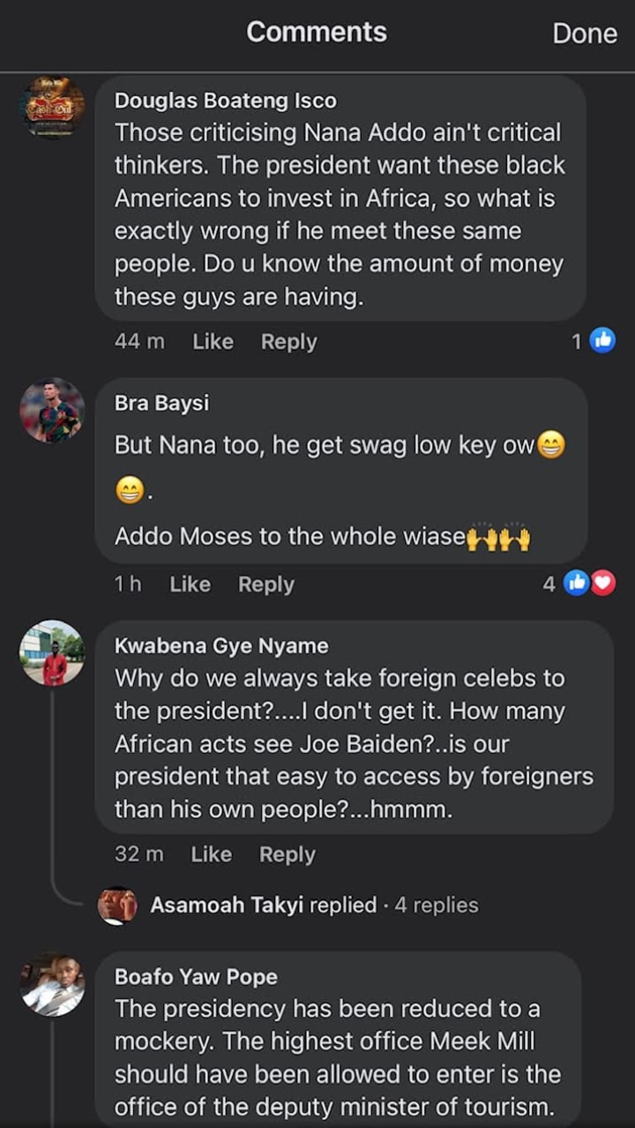
Task: Tap the red heart reaction on Bra Baysi's comment
Action: (x=603, y=583)
